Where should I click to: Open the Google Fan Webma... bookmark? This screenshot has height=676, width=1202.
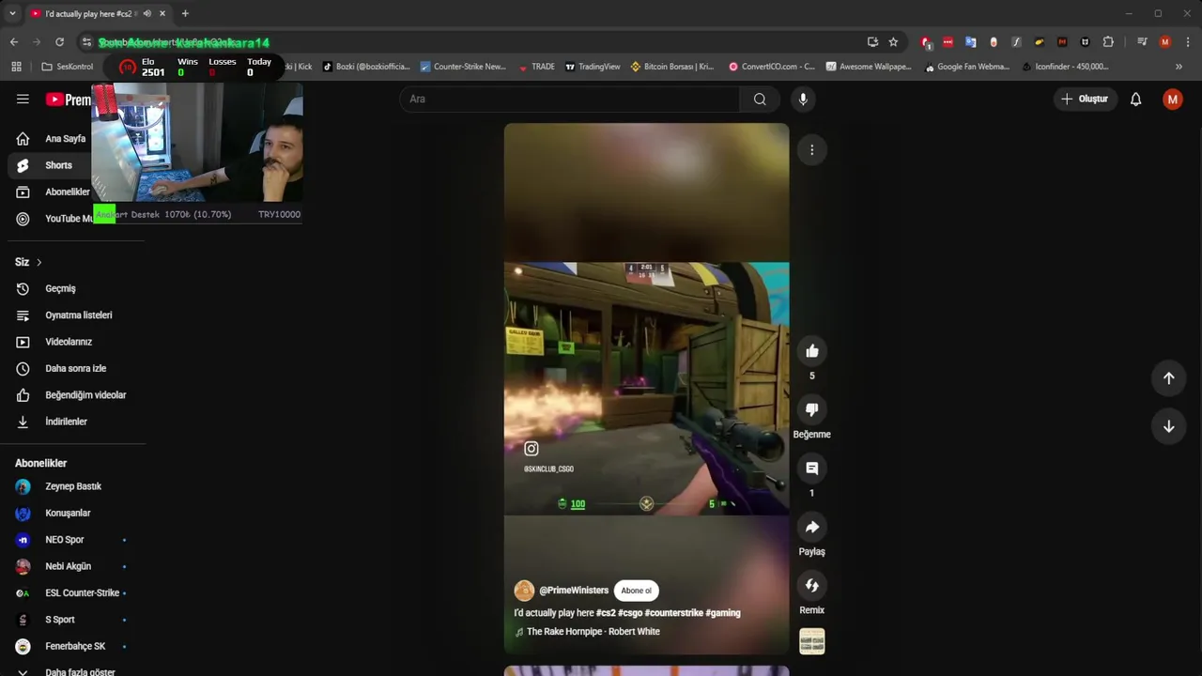(967, 67)
